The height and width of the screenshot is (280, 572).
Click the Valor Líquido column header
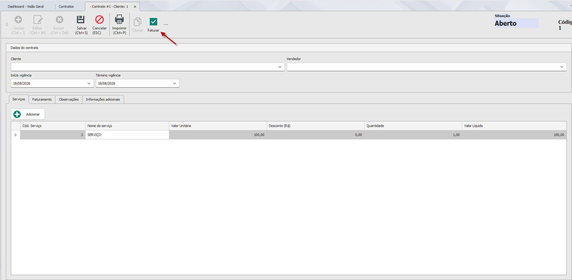coord(514,126)
